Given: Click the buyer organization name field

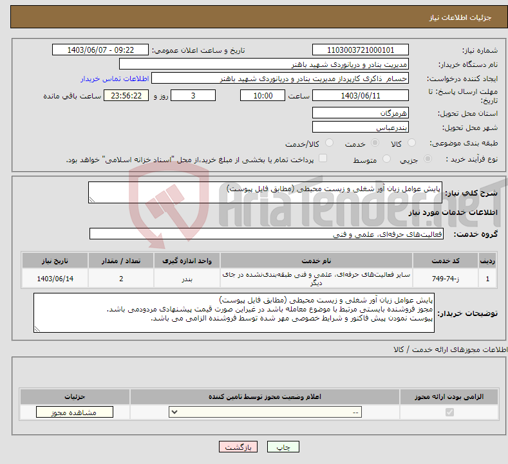Looking at the screenshot, I should click(264, 64).
